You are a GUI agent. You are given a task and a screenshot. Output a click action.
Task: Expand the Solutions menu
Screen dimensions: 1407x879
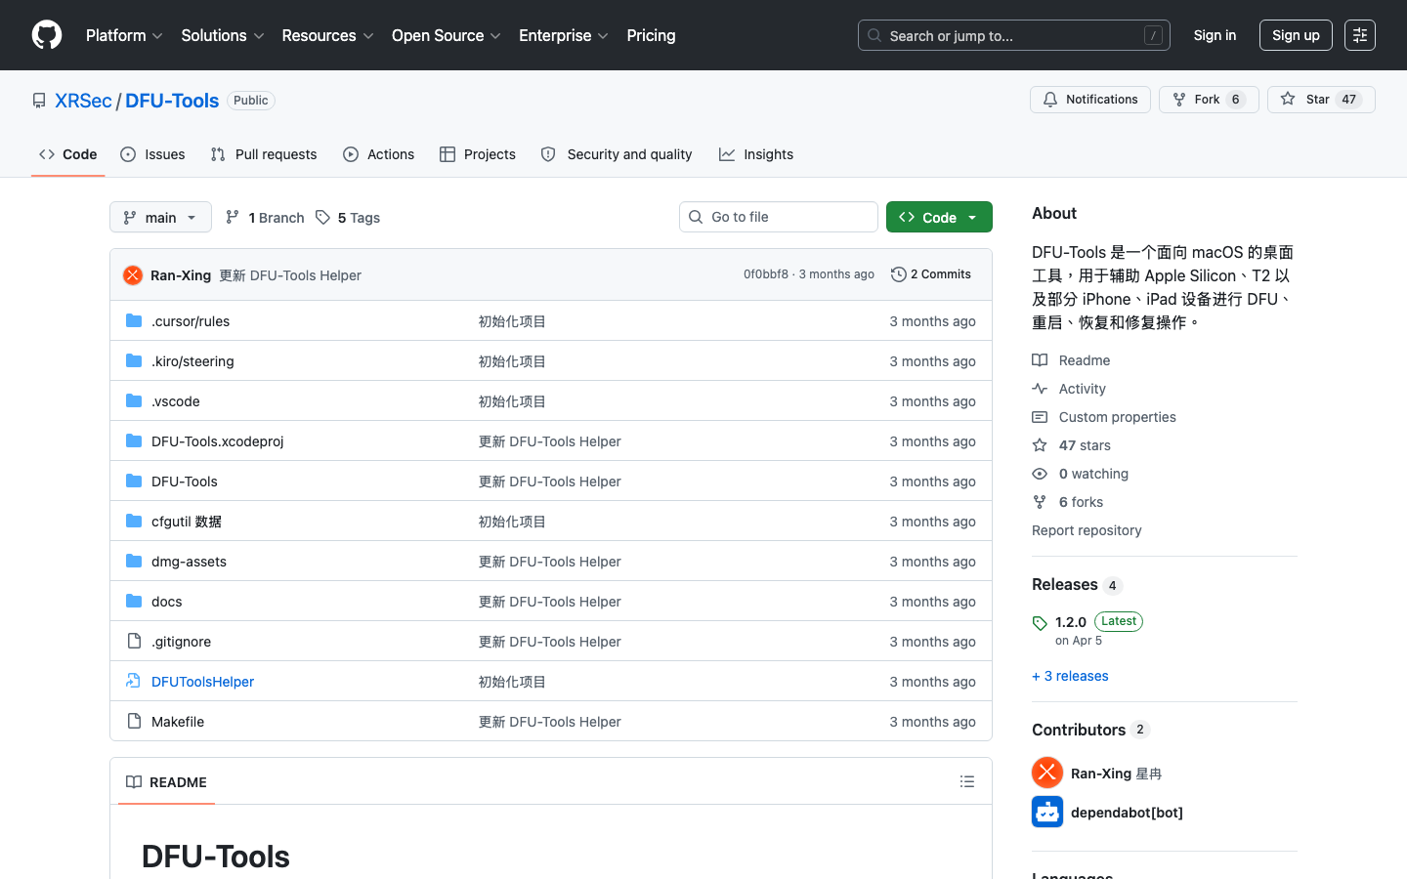[x=223, y=35]
